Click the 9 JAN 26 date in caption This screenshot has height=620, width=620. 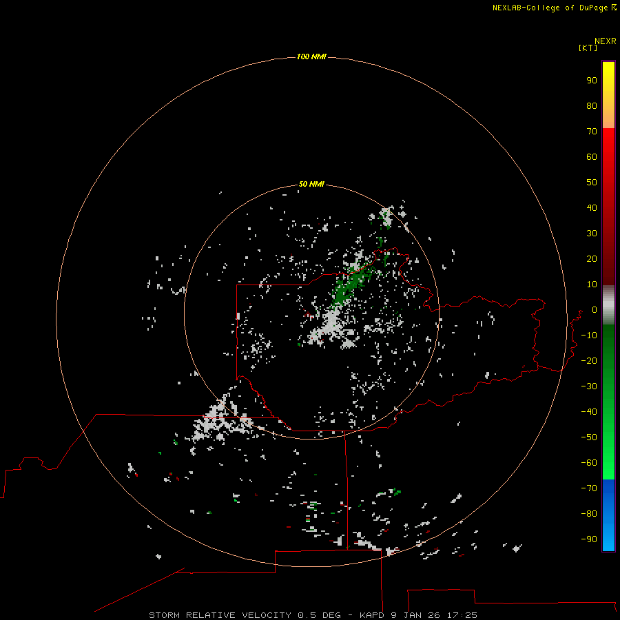(416, 615)
